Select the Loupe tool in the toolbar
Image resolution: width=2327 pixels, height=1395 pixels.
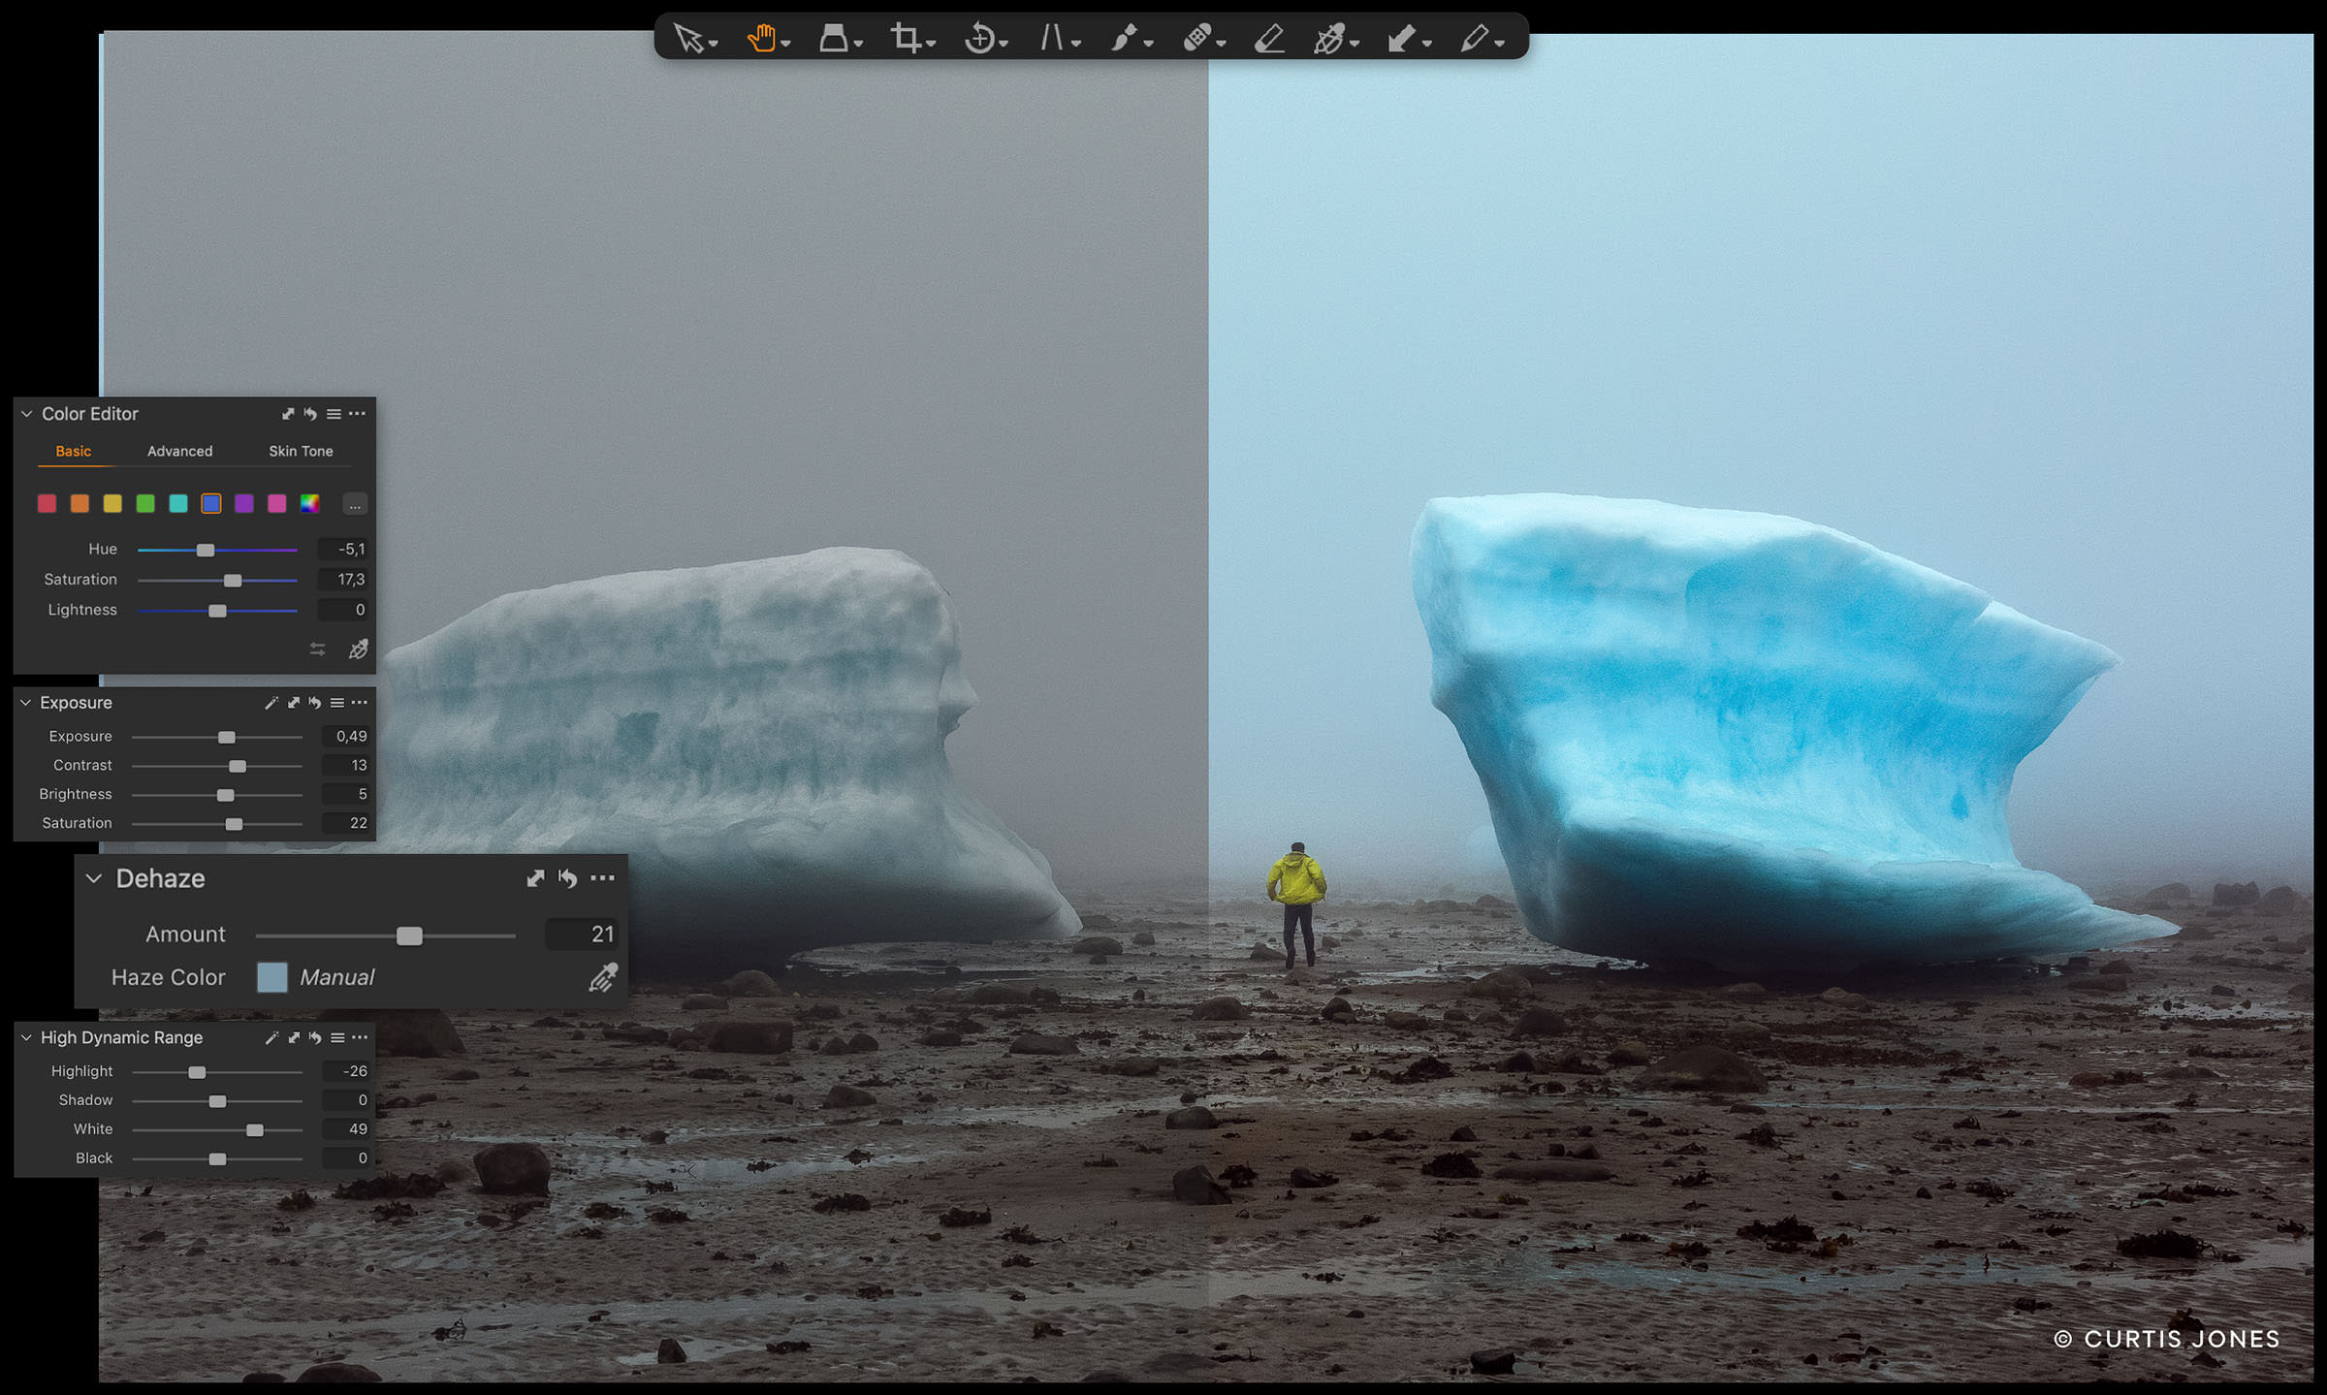click(x=834, y=38)
